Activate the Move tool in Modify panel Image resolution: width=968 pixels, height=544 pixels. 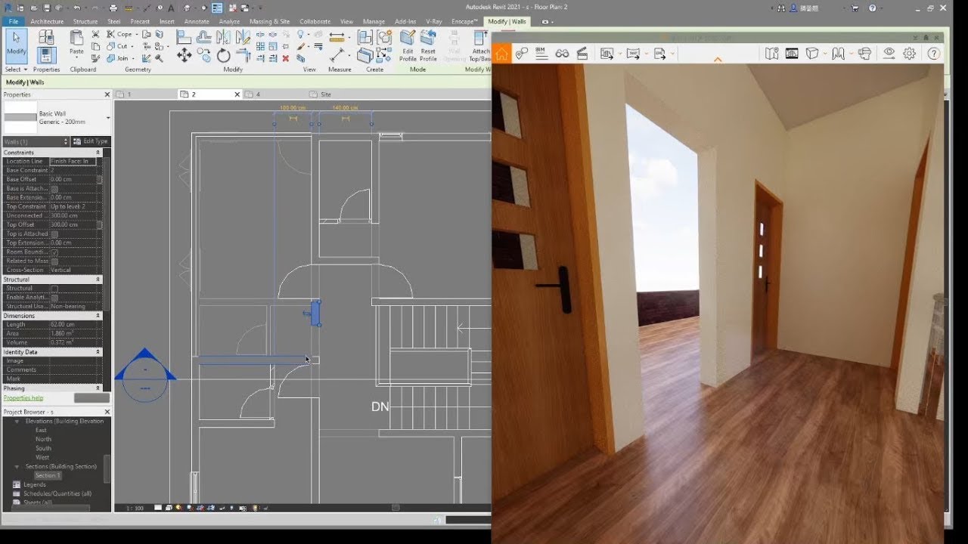(x=184, y=55)
